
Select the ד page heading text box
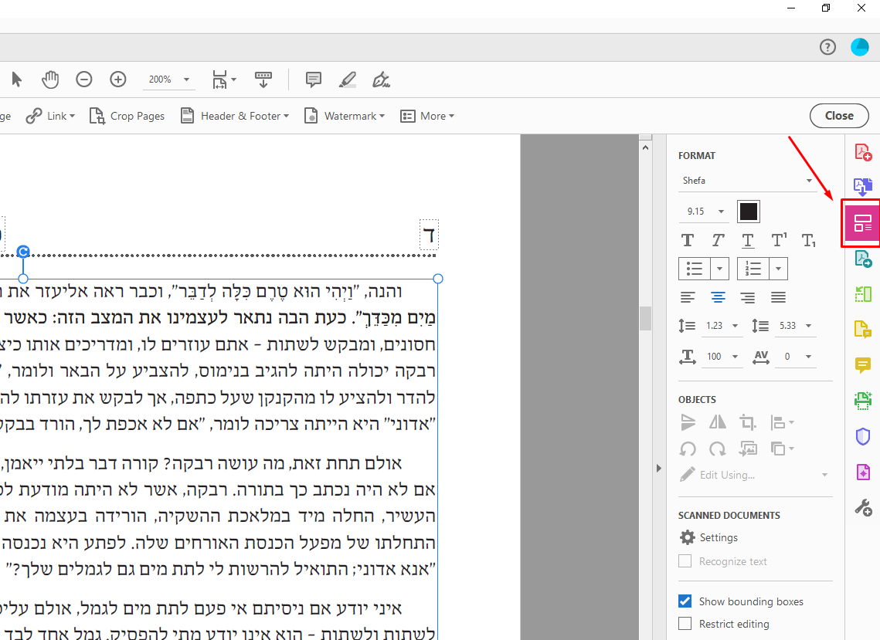click(430, 235)
